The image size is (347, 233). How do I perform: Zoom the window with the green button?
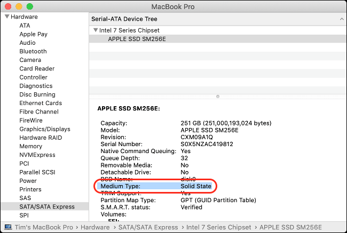coord(30,6)
